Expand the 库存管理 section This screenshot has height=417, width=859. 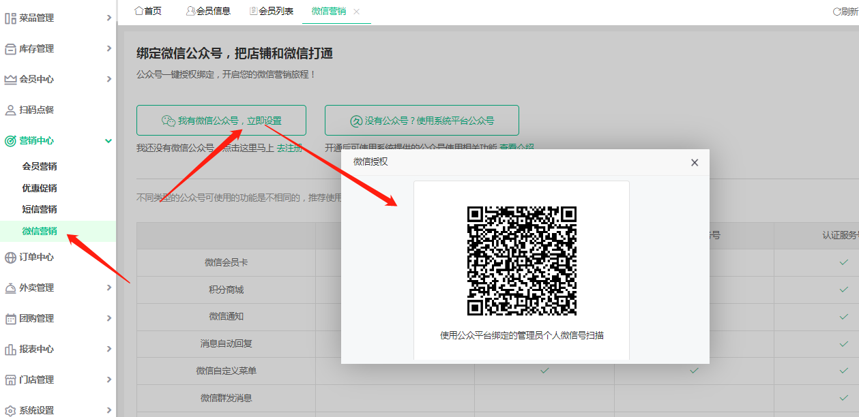click(x=109, y=48)
